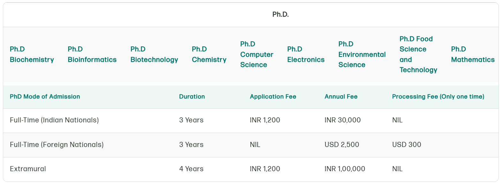Click the Application Fee column header
This screenshot has width=500, height=183.
pyautogui.click(x=273, y=97)
